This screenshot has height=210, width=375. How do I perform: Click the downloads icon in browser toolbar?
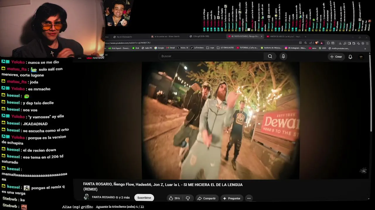340,43
